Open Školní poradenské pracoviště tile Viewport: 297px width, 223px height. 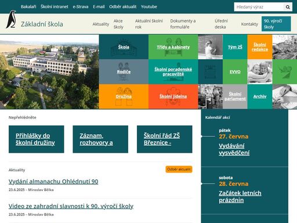coord(173,71)
